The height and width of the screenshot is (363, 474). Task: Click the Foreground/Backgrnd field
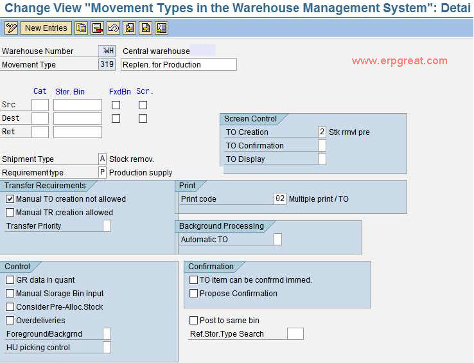107,334
